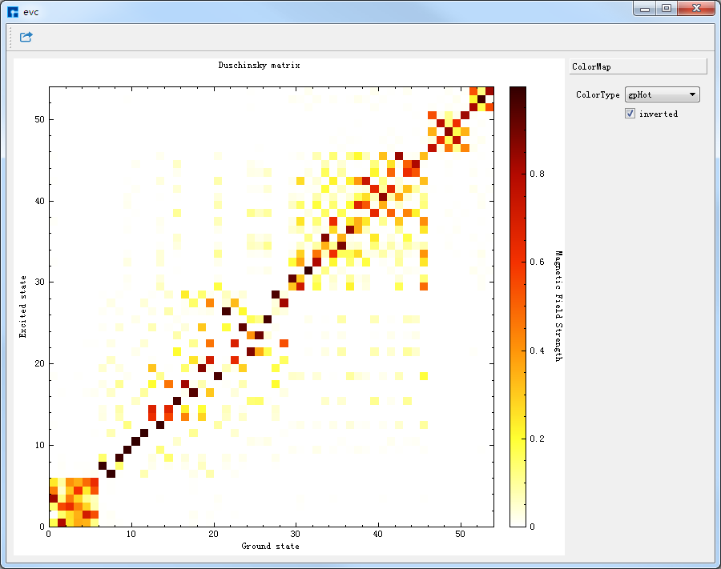Click the pale bottom of the color bar
This screenshot has height=569, width=721.
click(518, 520)
